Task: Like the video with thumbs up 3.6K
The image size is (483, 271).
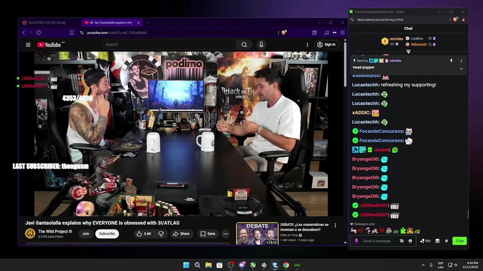Action: (x=144, y=234)
